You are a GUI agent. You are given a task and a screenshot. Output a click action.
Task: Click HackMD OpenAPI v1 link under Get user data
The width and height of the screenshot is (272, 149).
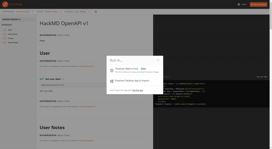click(x=88, y=106)
